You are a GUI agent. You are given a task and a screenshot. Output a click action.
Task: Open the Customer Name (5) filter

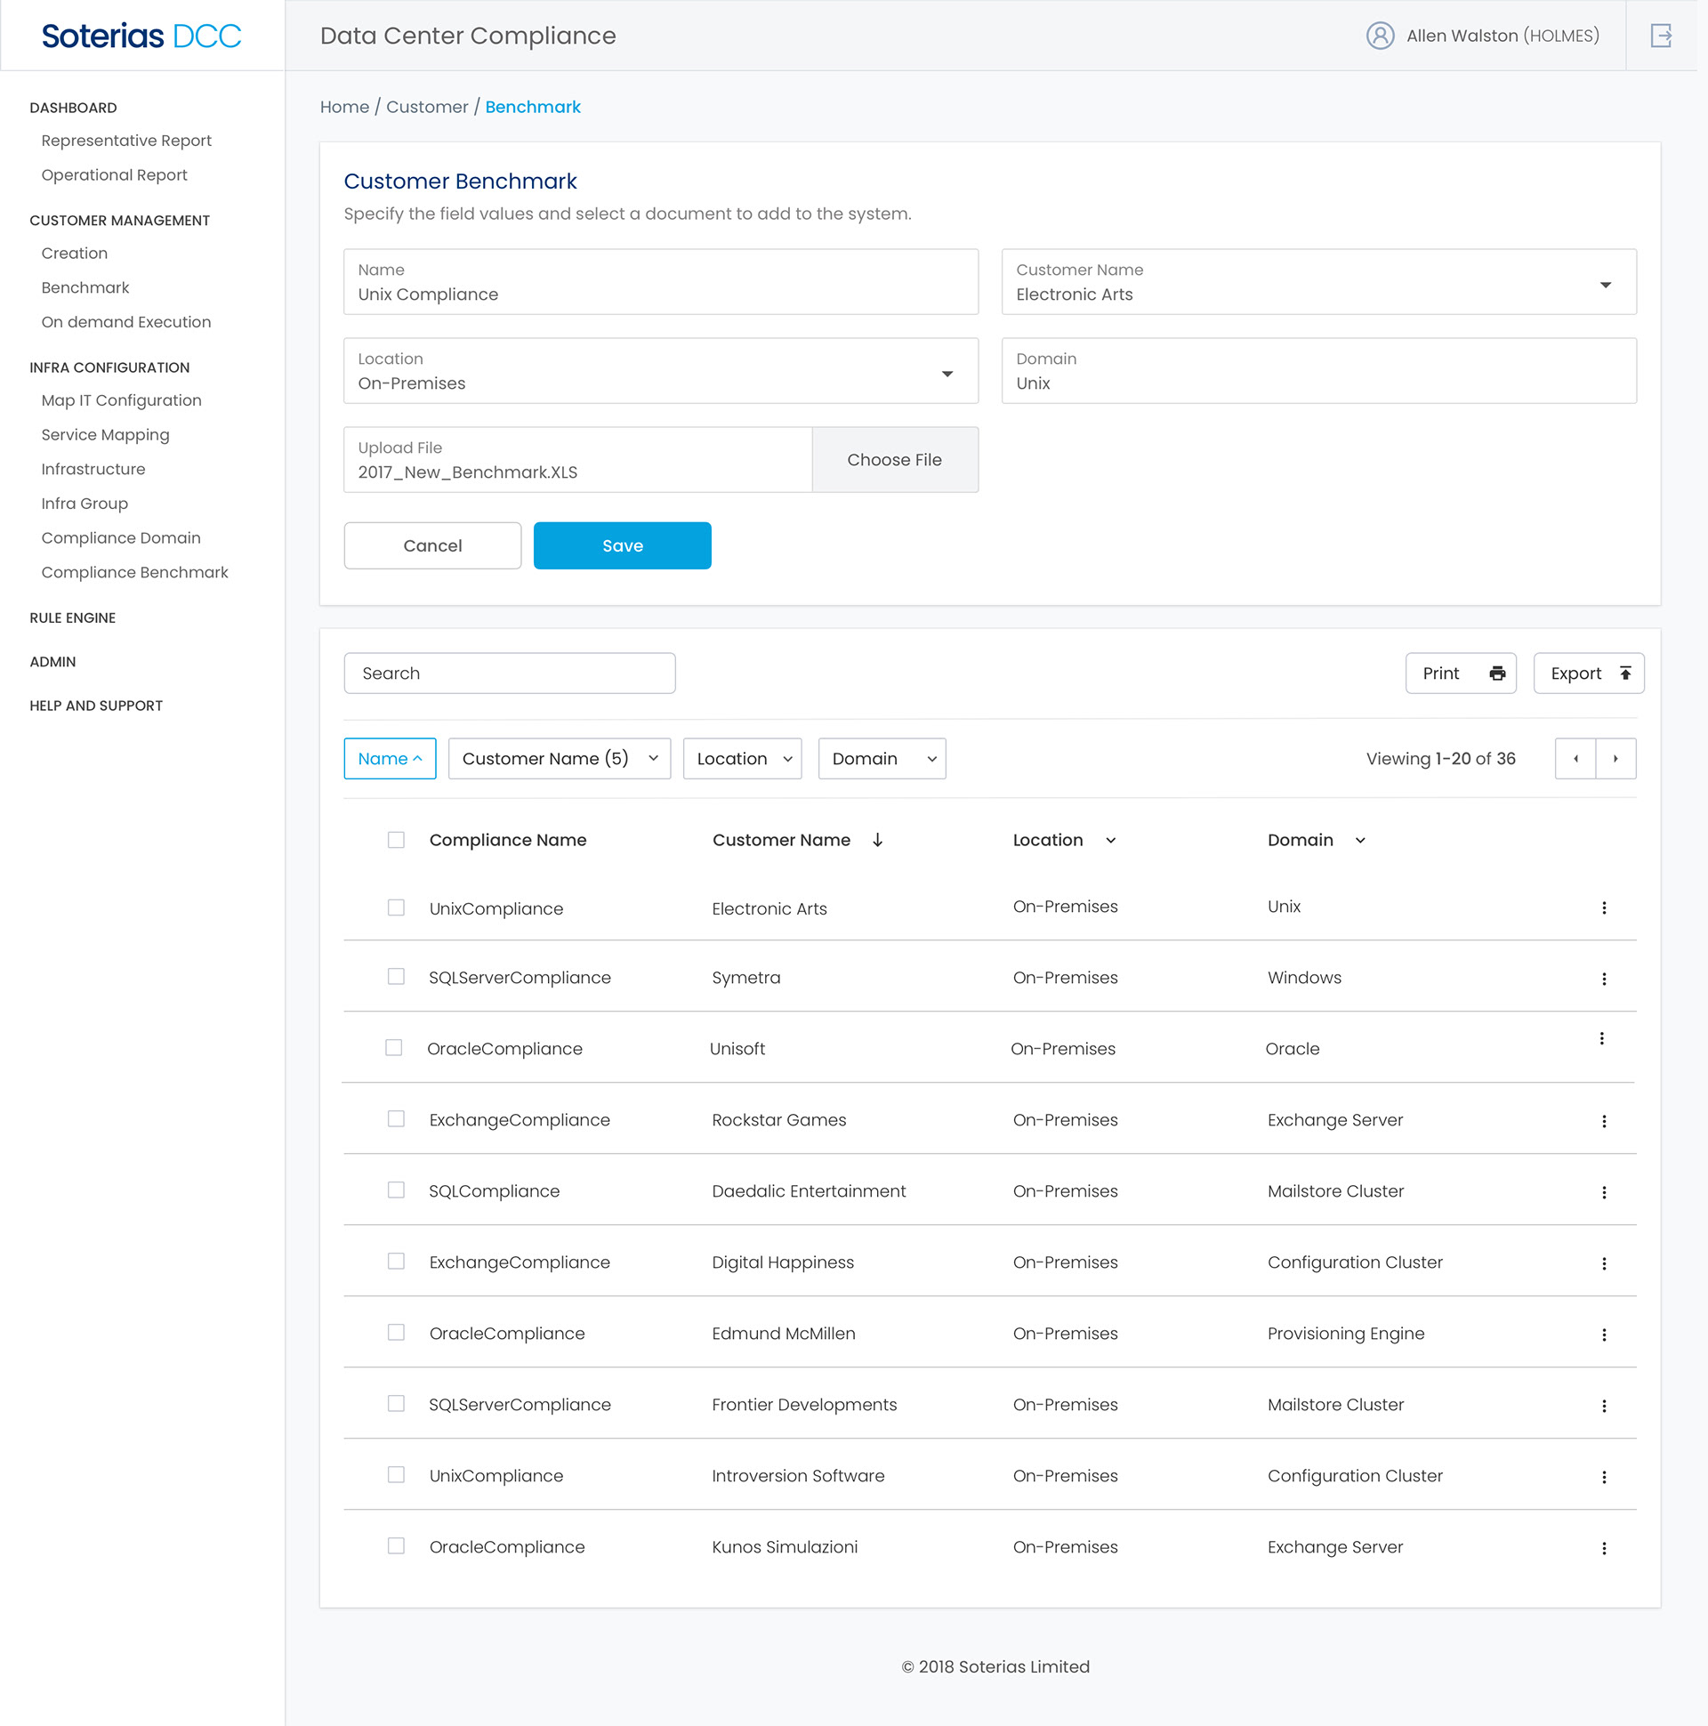[560, 759]
